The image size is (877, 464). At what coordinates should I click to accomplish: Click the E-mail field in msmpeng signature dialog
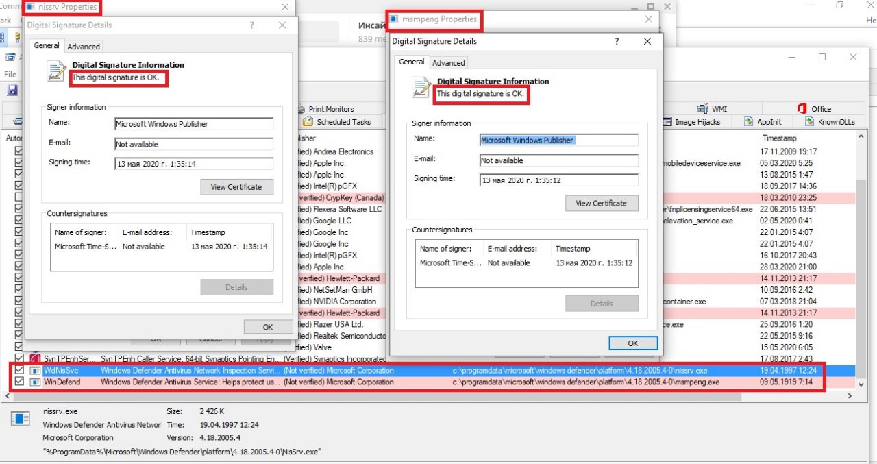click(559, 160)
